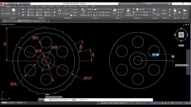191x107 pixels.
Task: Open the application menu A button
Action: tap(2, 4)
